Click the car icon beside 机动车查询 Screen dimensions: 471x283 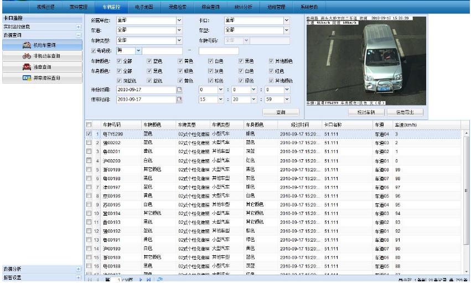click(x=27, y=45)
